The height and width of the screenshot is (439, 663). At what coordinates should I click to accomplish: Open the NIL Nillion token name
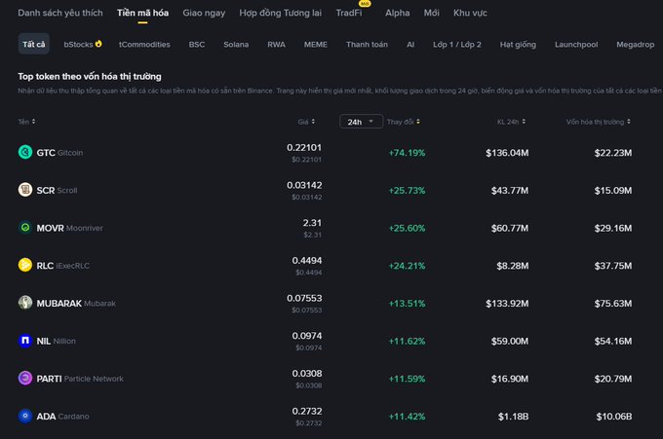57,341
